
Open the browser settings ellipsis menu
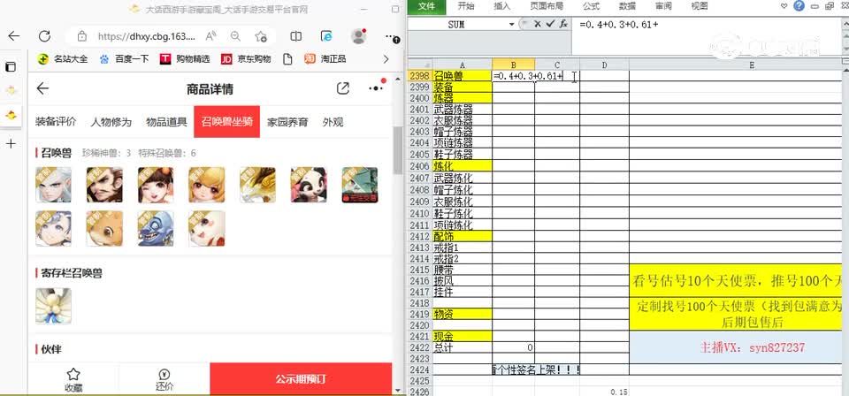391,36
